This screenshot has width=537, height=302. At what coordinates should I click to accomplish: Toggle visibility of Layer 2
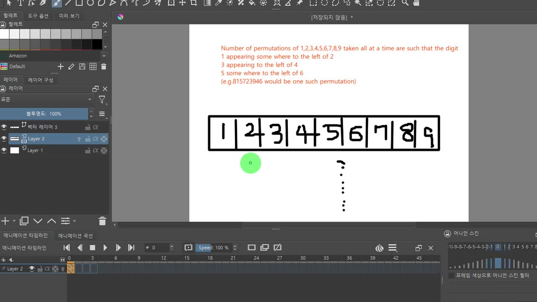coord(4,138)
